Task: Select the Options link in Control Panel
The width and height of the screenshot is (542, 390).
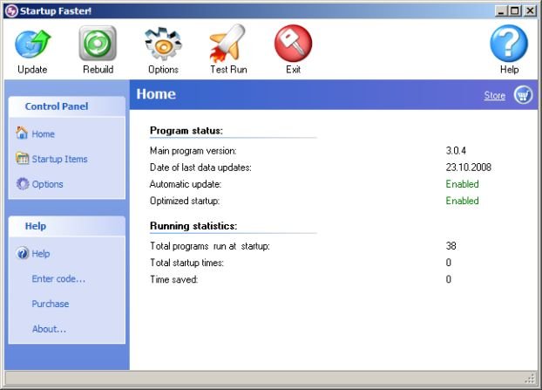Action: 47,184
